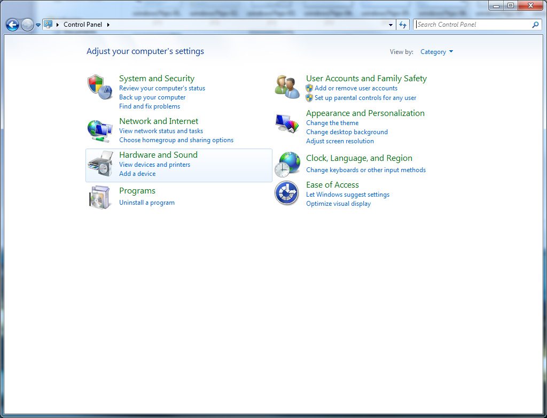This screenshot has width=547, height=418.
Task: Expand root arrow before Control Panel breadcrumb
Action: click(58, 25)
